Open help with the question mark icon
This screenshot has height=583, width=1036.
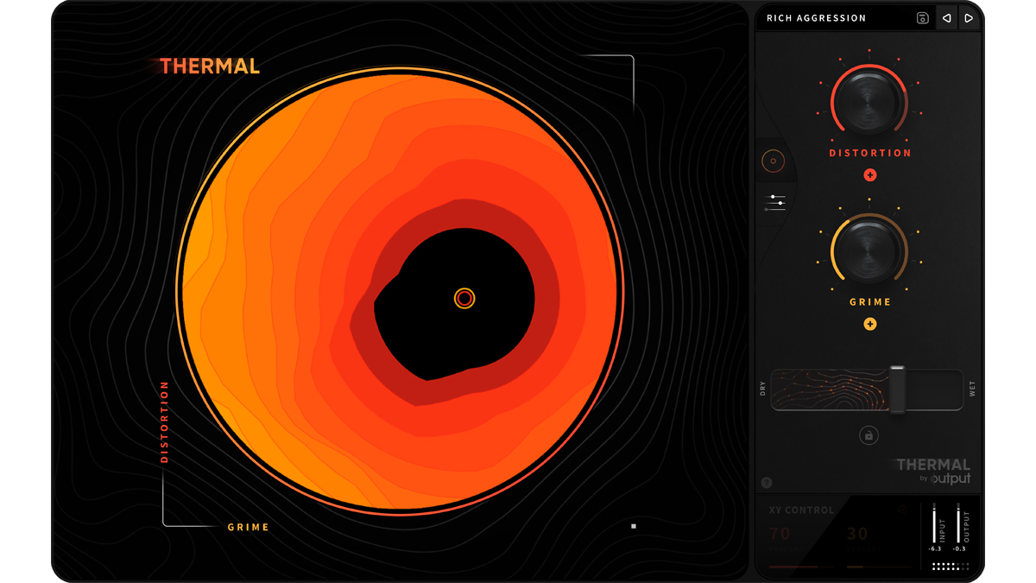[x=767, y=483]
